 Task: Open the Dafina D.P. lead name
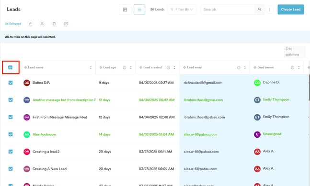point(41,83)
